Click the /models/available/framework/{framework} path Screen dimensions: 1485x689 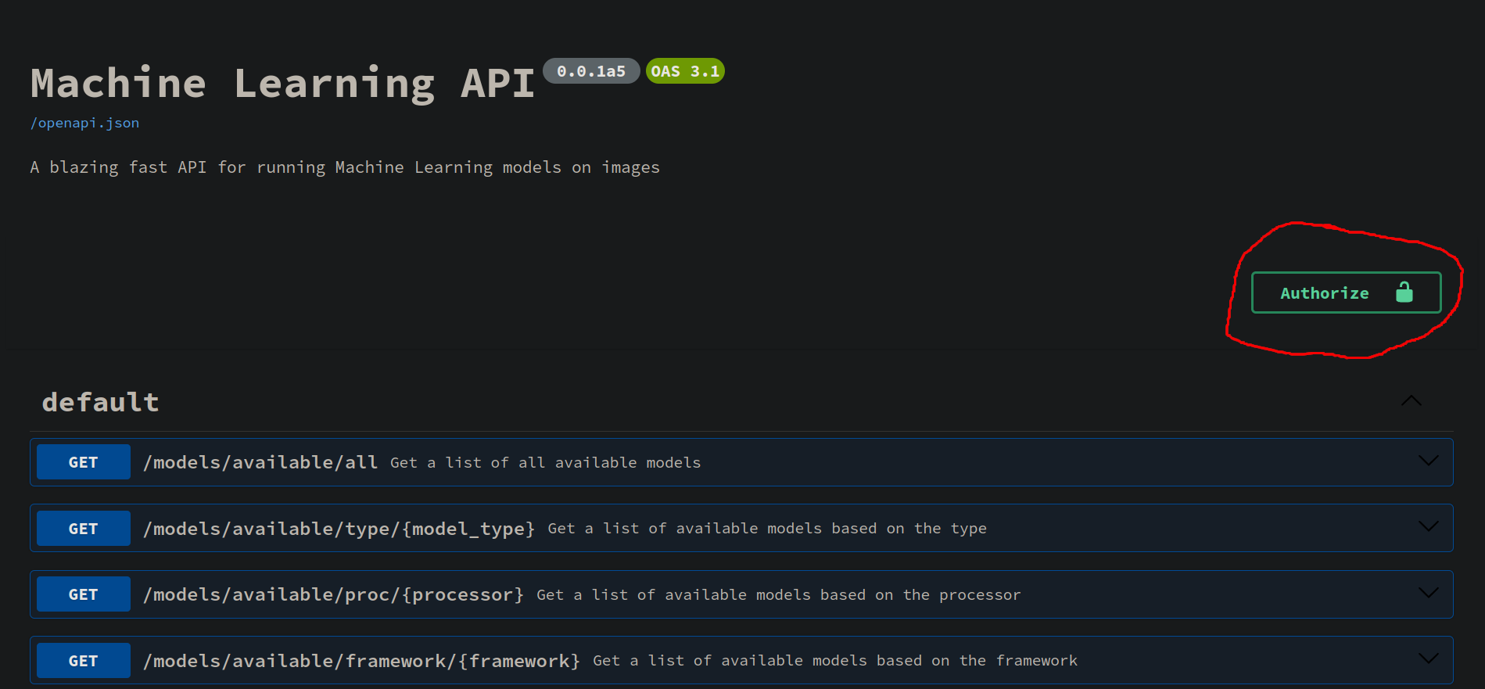(361, 661)
